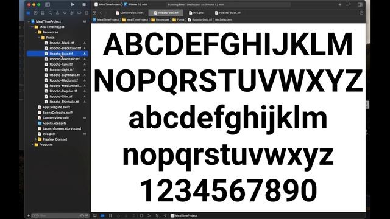
Task: Stop the running app with the stop button
Action: 84,4
